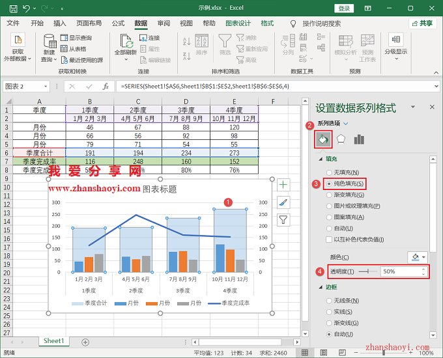
Task: Click Zoom out minus button in status bar
Action: [356, 353]
